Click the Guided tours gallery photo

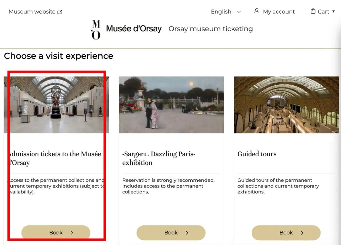tap(286, 105)
